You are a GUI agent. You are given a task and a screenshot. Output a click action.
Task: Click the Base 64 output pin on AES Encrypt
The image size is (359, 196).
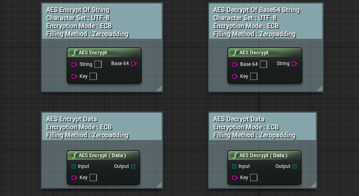(134, 63)
